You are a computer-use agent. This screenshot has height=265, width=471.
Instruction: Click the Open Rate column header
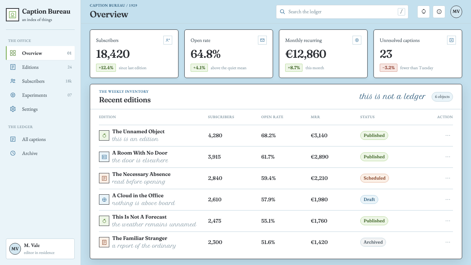pos(272,117)
